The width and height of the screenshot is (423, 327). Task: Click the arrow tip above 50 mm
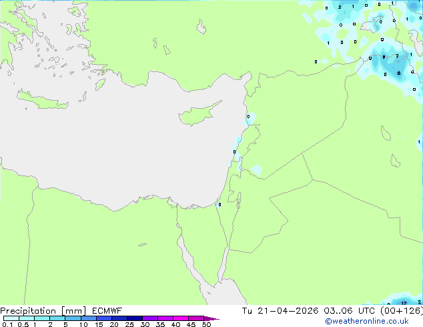[x=211, y=318]
